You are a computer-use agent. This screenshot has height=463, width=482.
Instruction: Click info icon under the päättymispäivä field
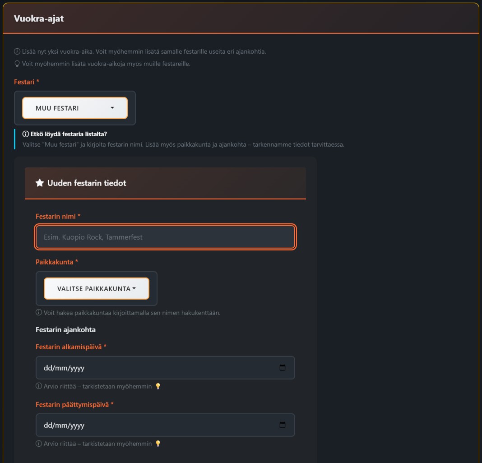tap(39, 444)
